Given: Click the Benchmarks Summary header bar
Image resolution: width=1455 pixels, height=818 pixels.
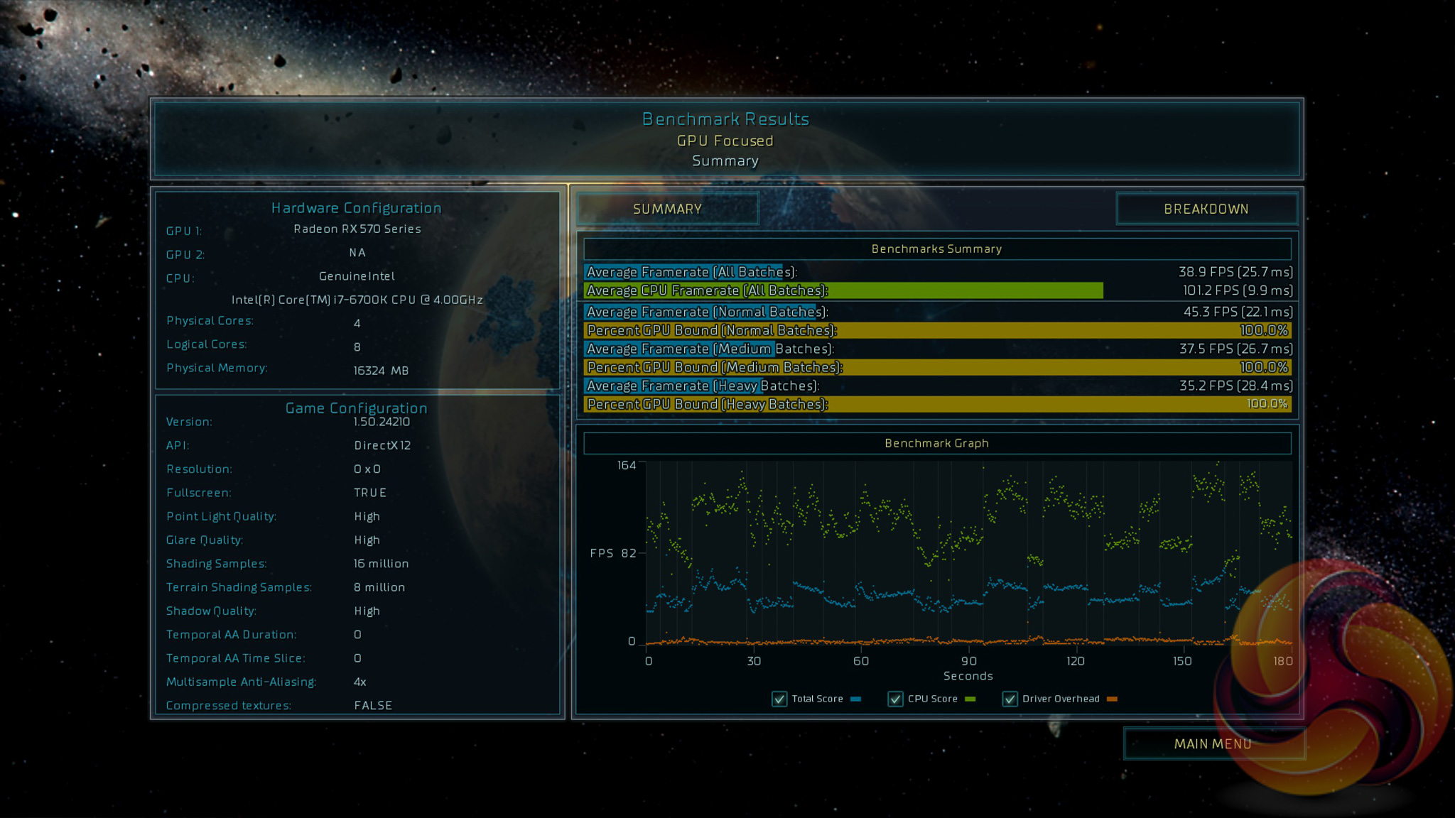Looking at the screenshot, I should pos(936,249).
